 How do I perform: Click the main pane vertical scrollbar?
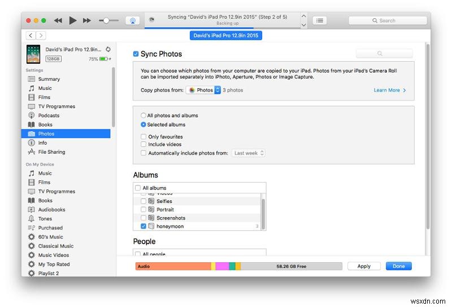(x=428, y=136)
